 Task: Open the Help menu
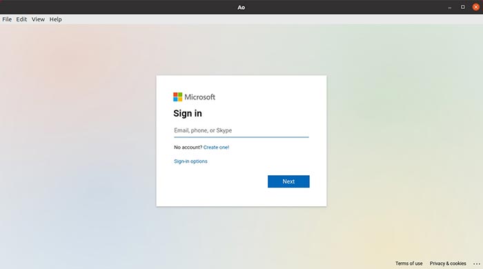[x=55, y=19]
